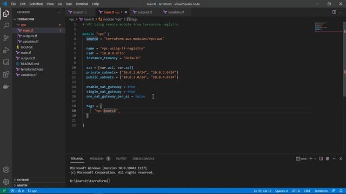
Task: Open the Manage gear icon
Action: (x=6, y=182)
